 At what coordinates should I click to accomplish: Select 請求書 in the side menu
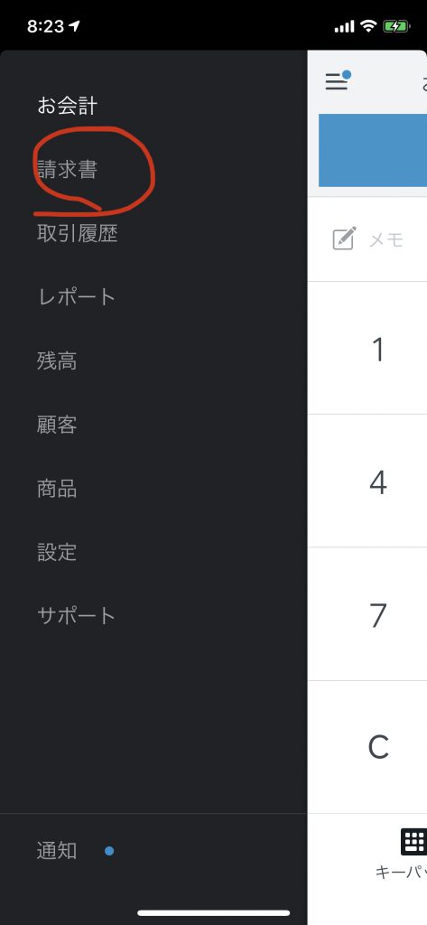pos(67,170)
